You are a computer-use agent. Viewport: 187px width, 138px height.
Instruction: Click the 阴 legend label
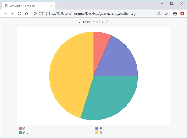[24, 128]
